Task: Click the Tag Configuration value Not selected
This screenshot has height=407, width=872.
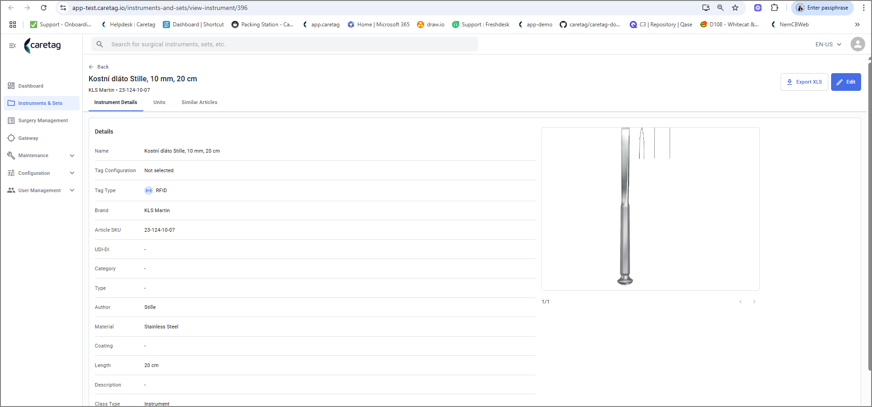Action: pos(159,170)
